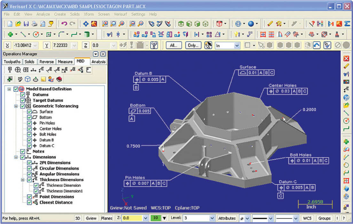
Task: Click the Attributes button
Action: click(x=227, y=218)
